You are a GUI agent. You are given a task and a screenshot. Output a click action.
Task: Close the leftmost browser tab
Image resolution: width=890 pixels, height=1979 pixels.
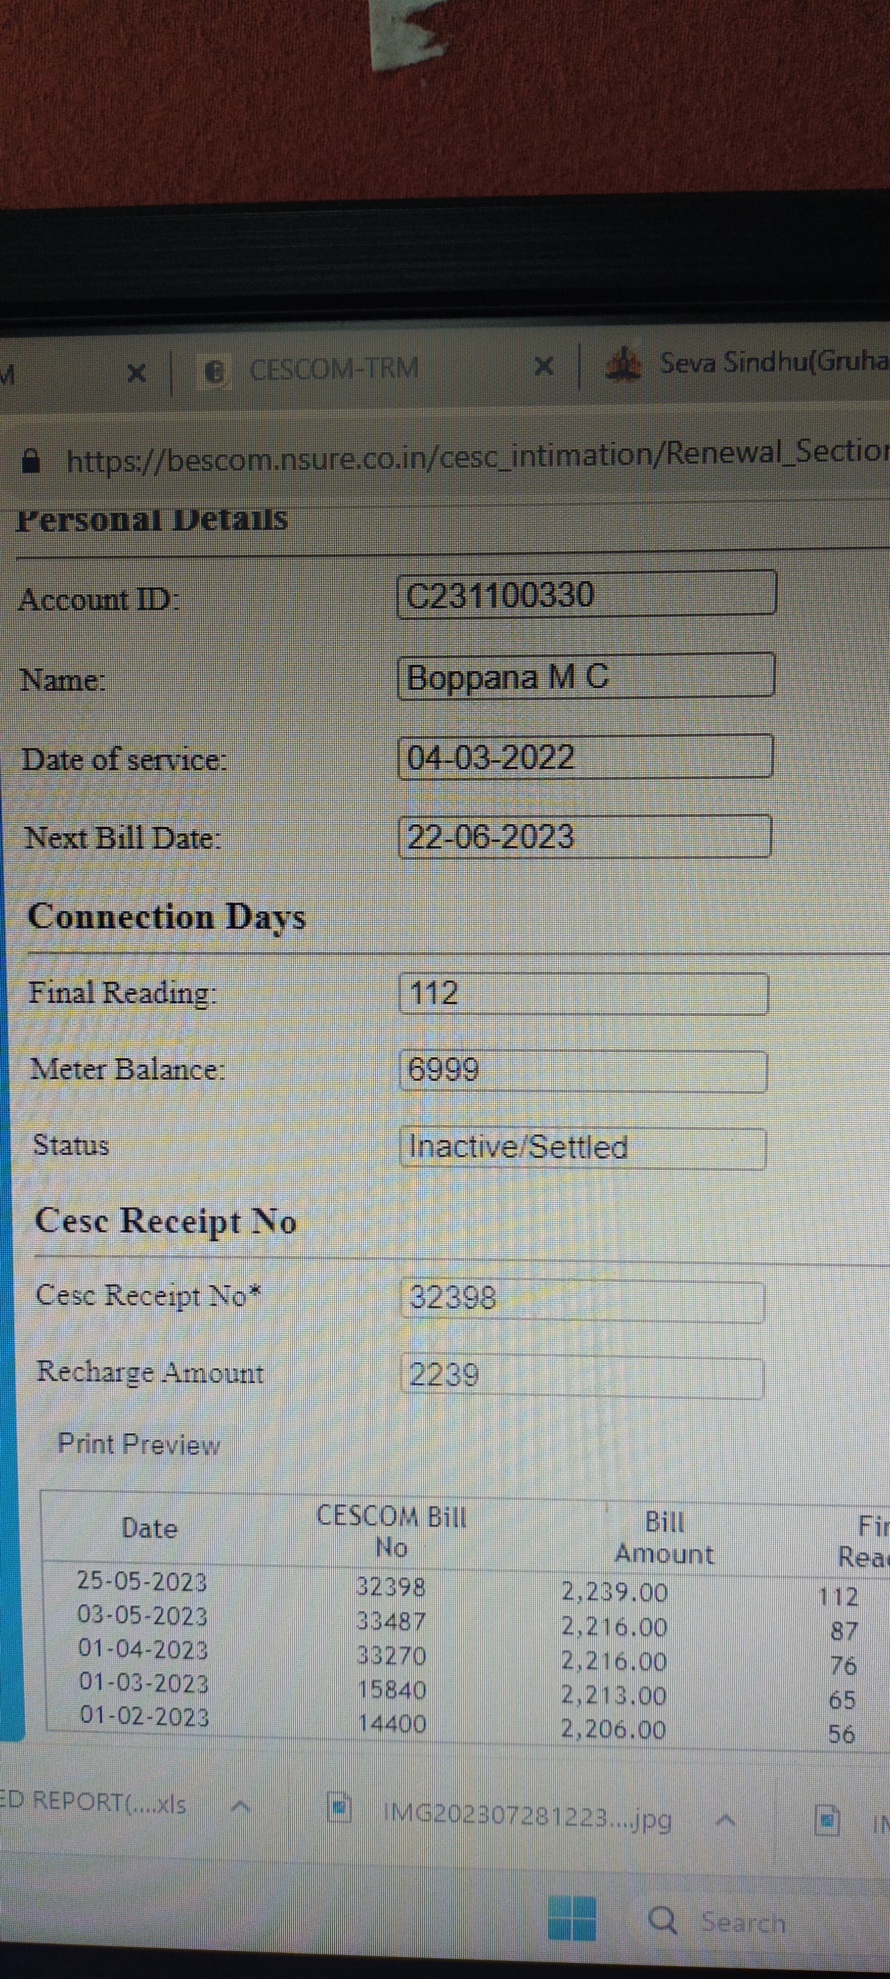point(136,374)
